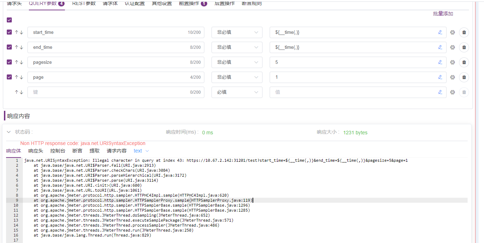Move the page parameter down
This screenshot has width=484, height=243.
pyautogui.click(x=21, y=77)
